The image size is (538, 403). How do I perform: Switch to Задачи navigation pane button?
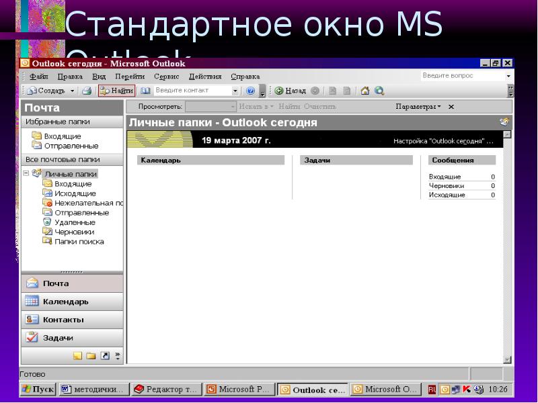pos(72,338)
